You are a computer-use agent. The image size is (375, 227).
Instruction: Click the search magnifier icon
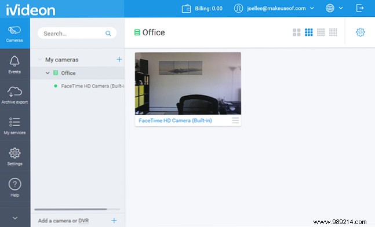point(108,34)
